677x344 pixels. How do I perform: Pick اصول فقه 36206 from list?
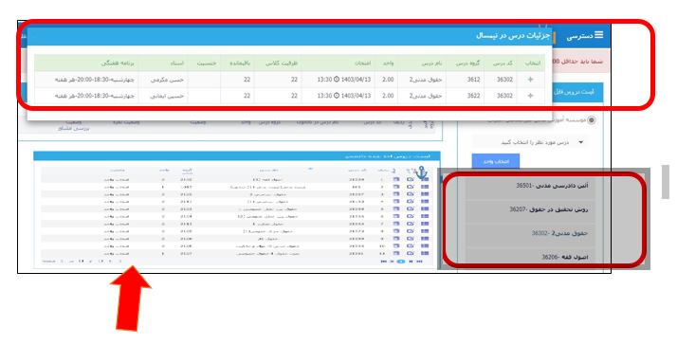tap(530, 257)
